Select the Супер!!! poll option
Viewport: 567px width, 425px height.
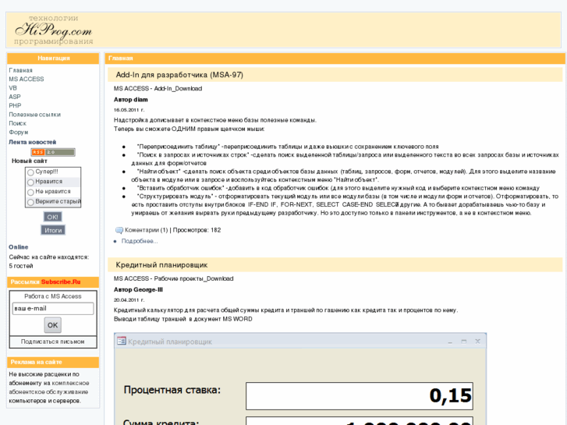pyautogui.click(x=30, y=172)
